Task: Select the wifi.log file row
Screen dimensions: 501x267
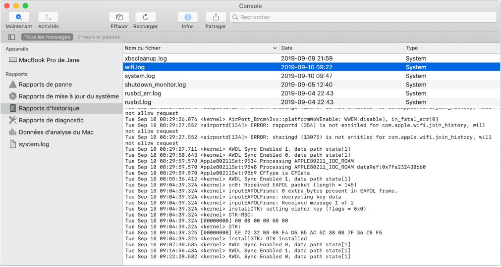Action: coord(312,67)
